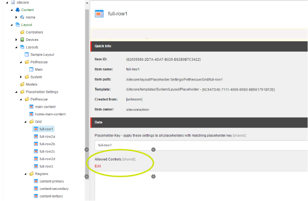The height and width of the screenshot is (201, 308).
Task: Click Edit link under Allowed Controls
Action: pos(97,166)
